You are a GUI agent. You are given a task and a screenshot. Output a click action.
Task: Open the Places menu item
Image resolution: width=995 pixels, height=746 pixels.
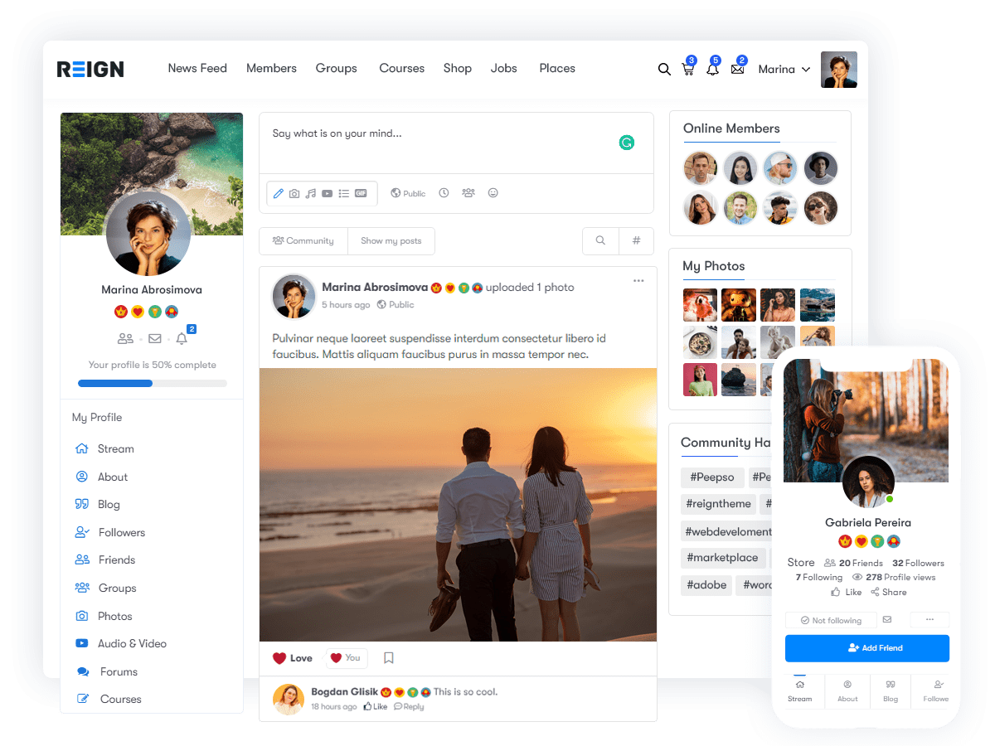point(557,69)
